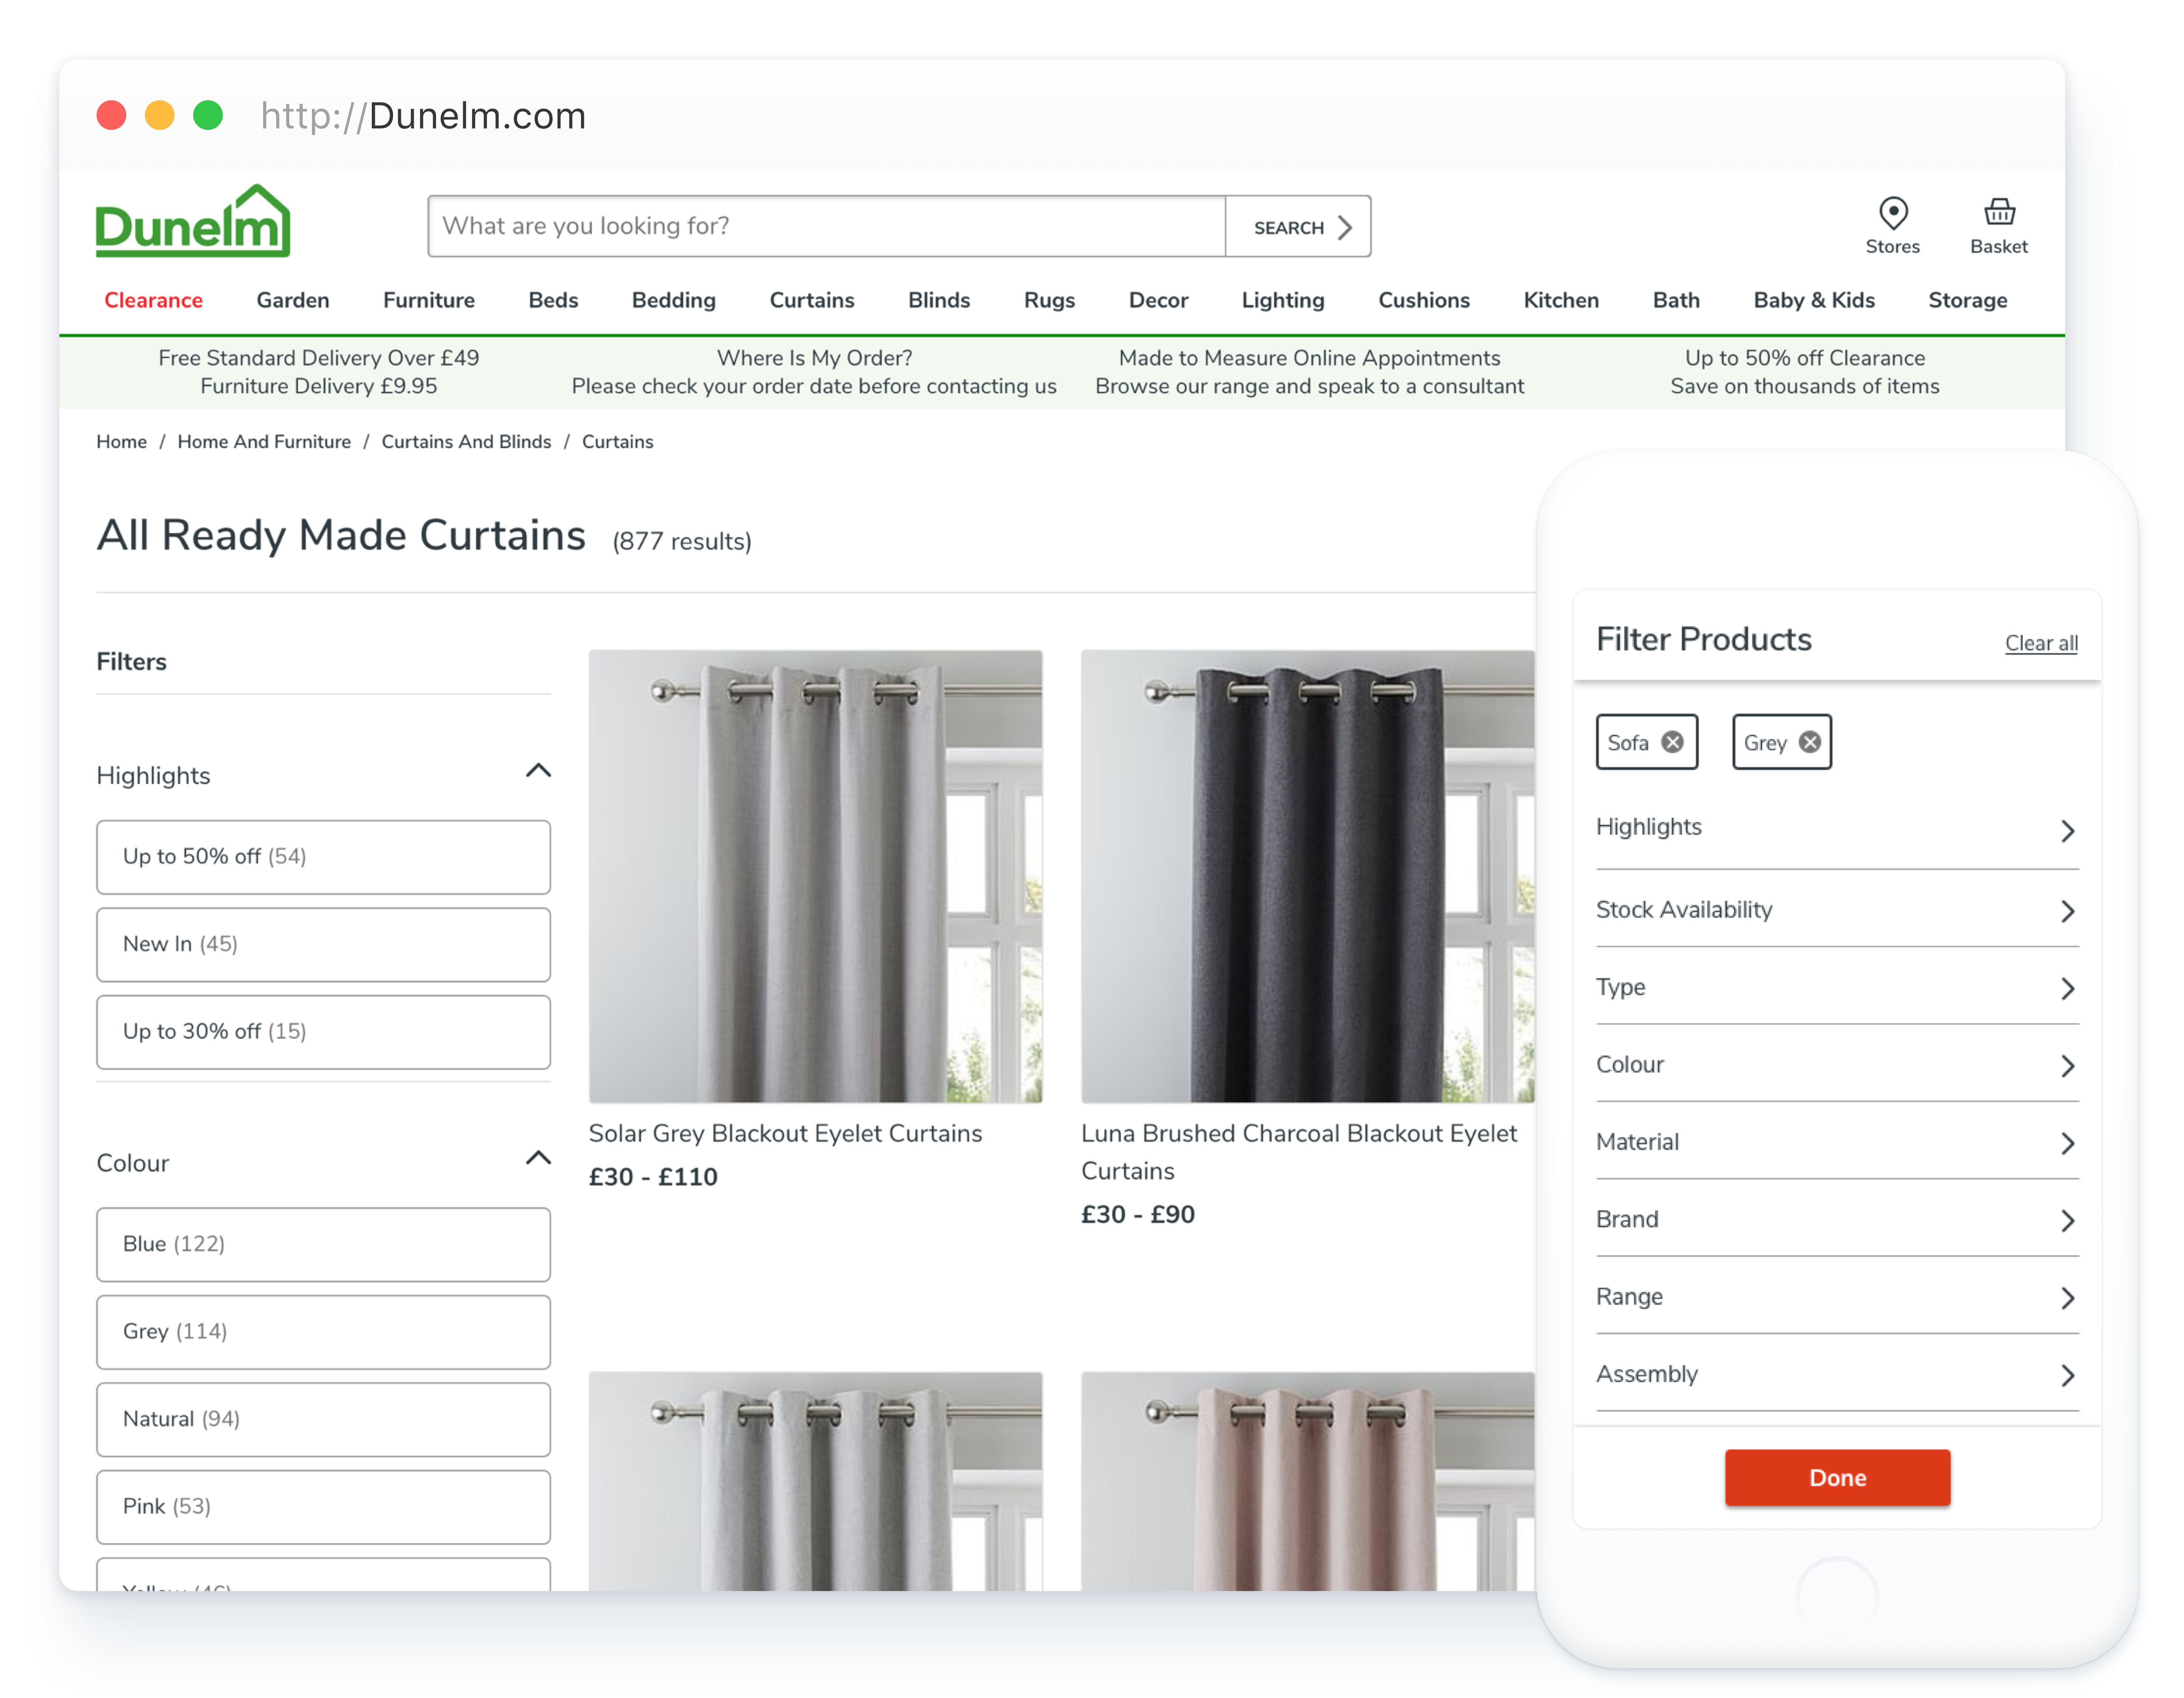This screenshot has height=1698, width=2184.
Task: Open the Basket icon
Action: [1999, 212]
